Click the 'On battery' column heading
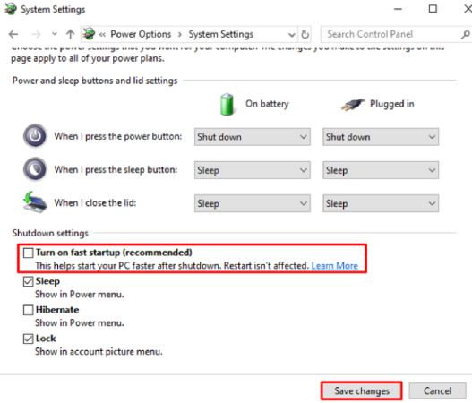 tap(267, 104)
